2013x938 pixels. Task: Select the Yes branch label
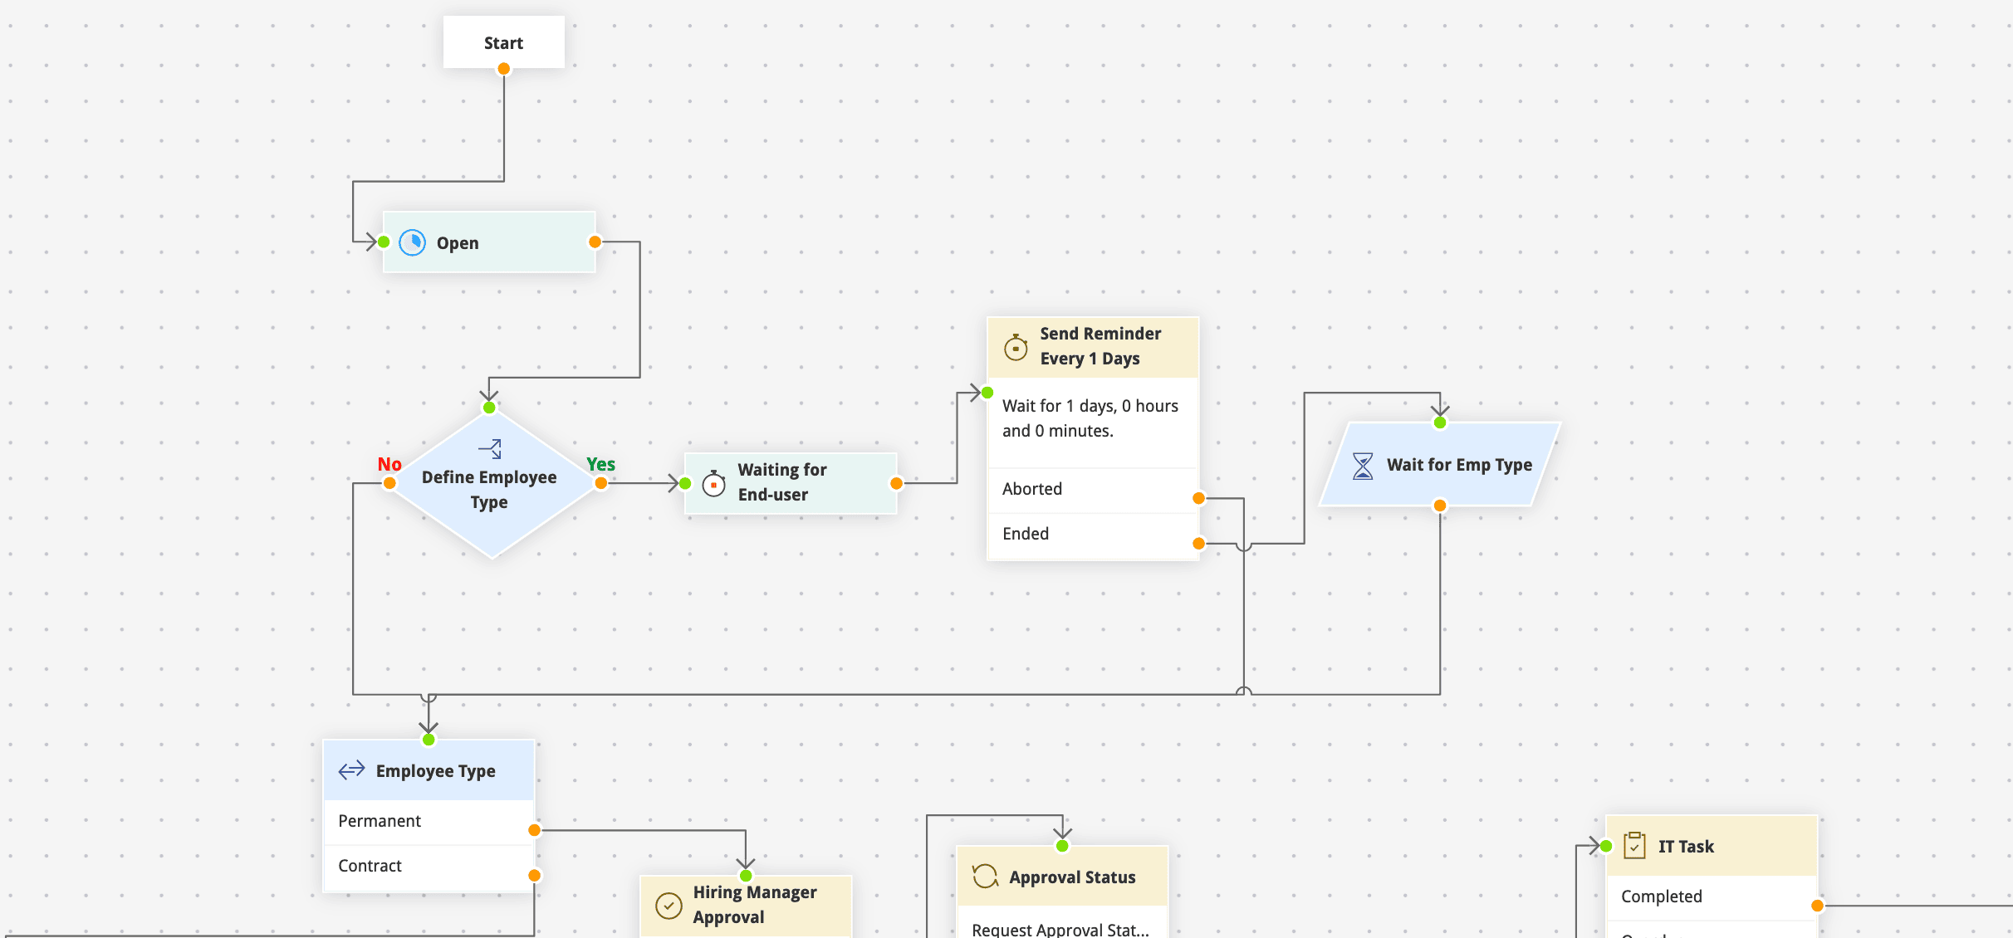tap(600, 464)
